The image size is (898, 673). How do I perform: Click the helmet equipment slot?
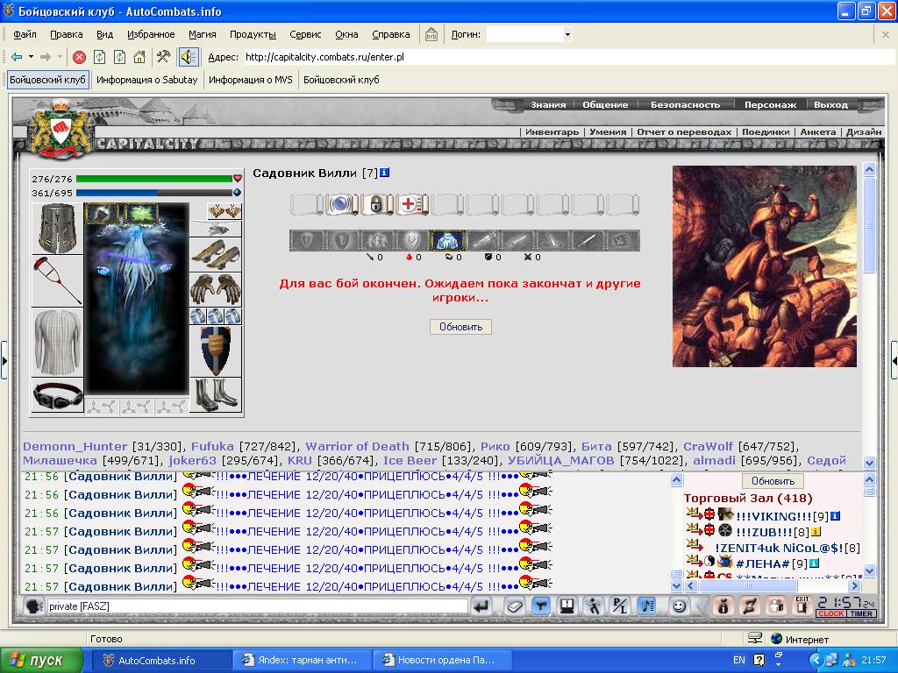coord(57,228)
